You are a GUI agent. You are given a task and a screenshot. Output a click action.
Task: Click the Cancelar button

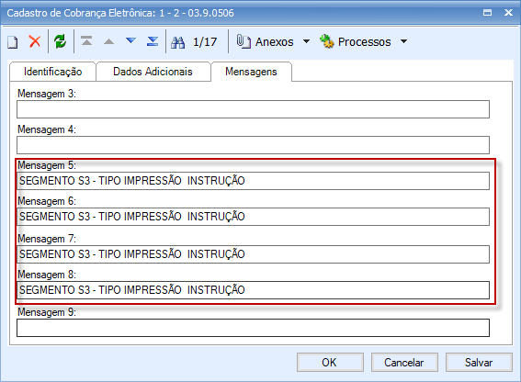click(404, 363)
